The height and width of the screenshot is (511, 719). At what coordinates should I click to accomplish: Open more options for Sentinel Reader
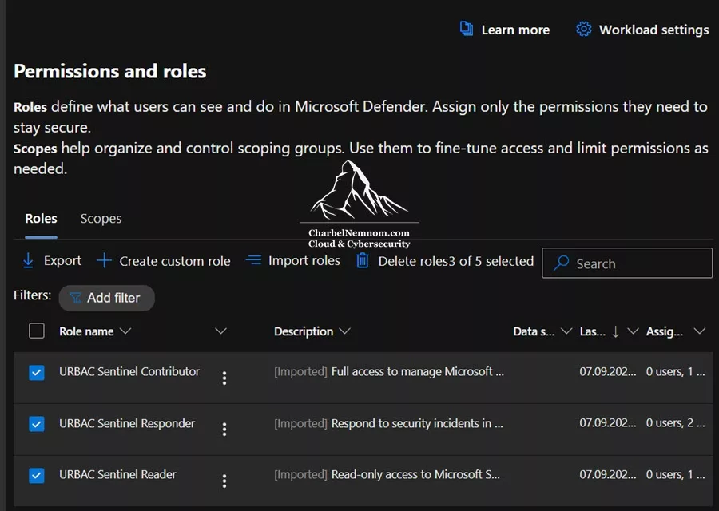click(224, 481)
